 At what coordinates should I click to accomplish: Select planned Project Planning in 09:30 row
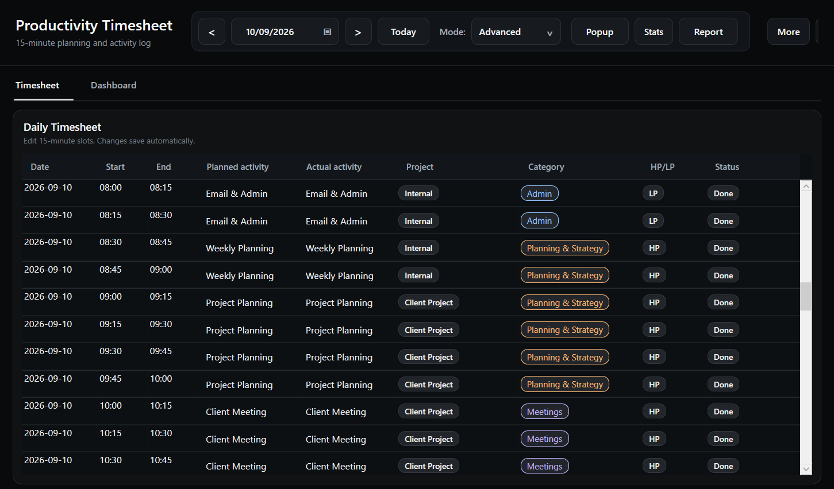[x=239, y=358]
